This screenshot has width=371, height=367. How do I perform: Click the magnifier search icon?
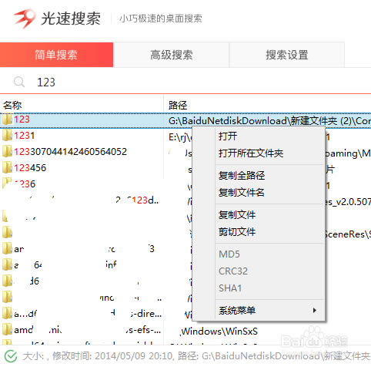click(x=19, y=82)
